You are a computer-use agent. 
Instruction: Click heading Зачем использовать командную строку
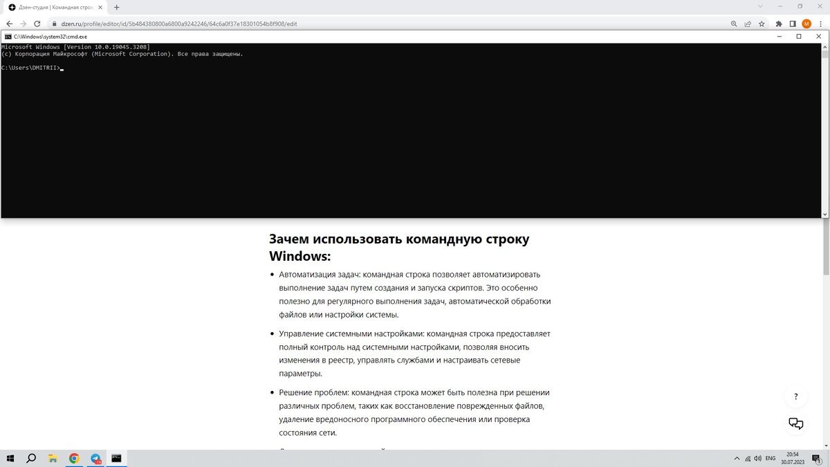[399, 247]
